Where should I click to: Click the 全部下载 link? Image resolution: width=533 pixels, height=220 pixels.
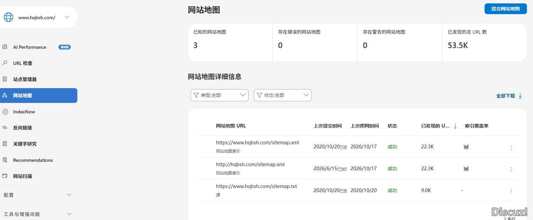(505, 96)
